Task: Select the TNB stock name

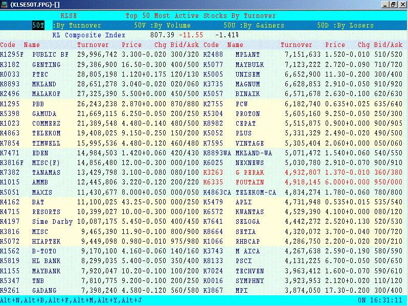Action: (x=38, y=281)
